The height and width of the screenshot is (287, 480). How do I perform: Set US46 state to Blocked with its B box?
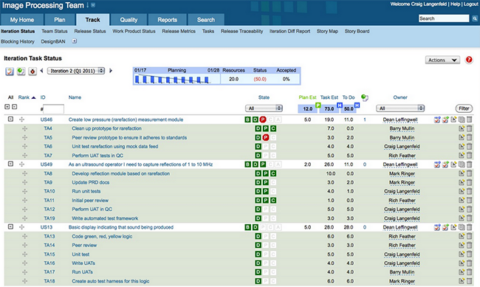pos(247,120)
